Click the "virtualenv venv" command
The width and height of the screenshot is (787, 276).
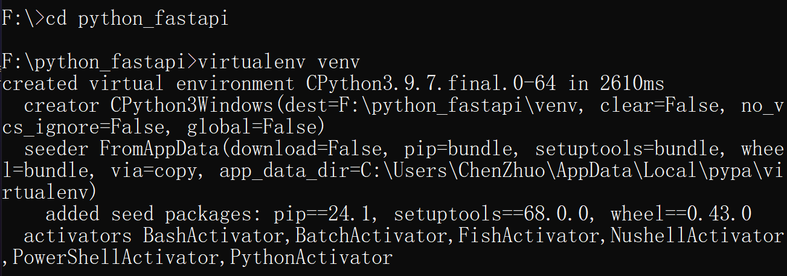click(279, 62)
